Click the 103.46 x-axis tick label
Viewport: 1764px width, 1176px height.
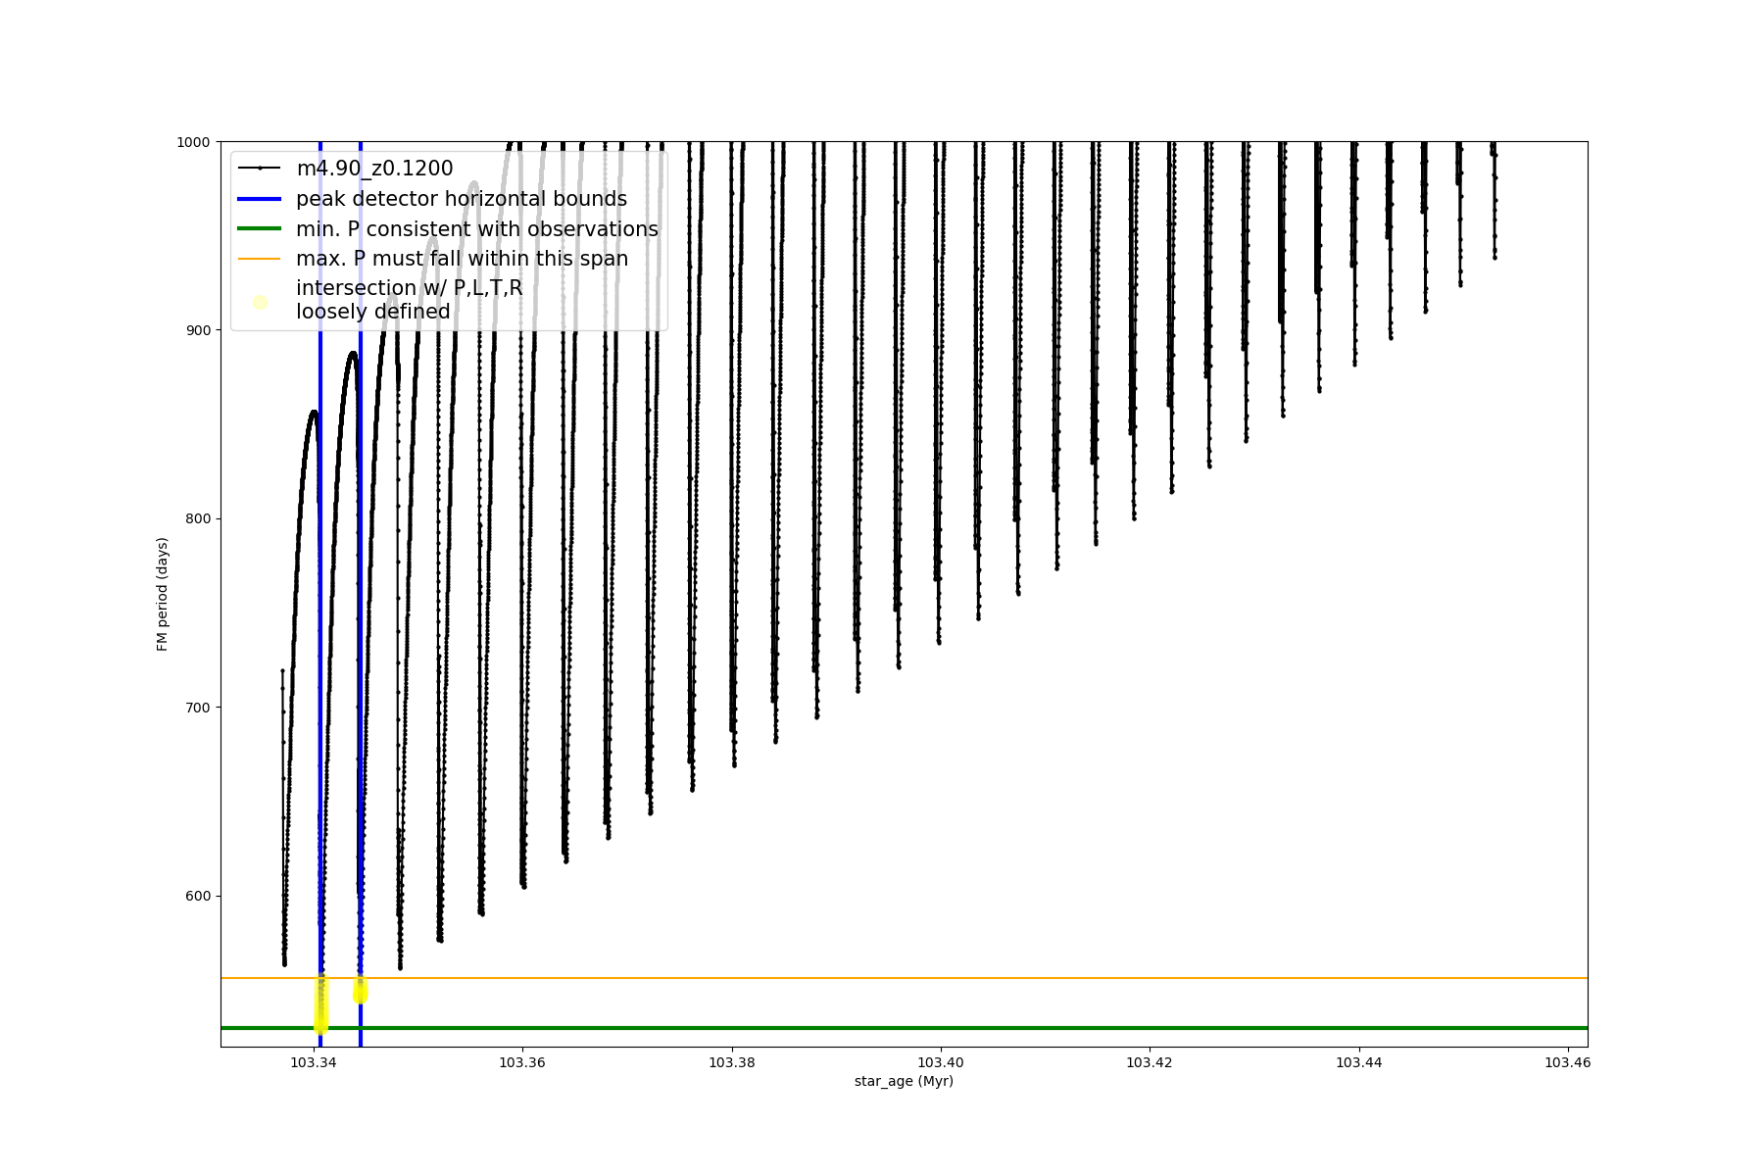[1567, 1062]
